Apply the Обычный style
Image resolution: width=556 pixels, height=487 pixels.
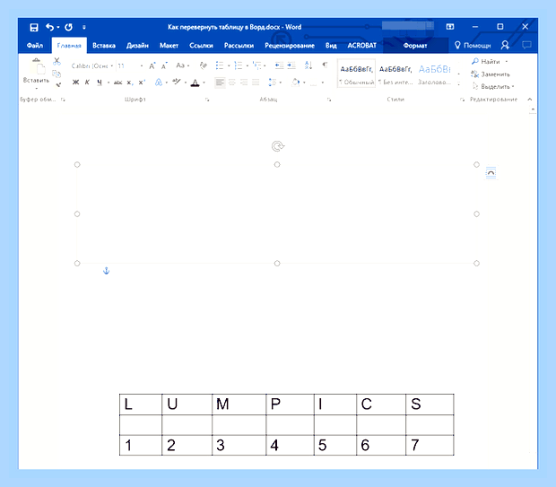[356, 74]
